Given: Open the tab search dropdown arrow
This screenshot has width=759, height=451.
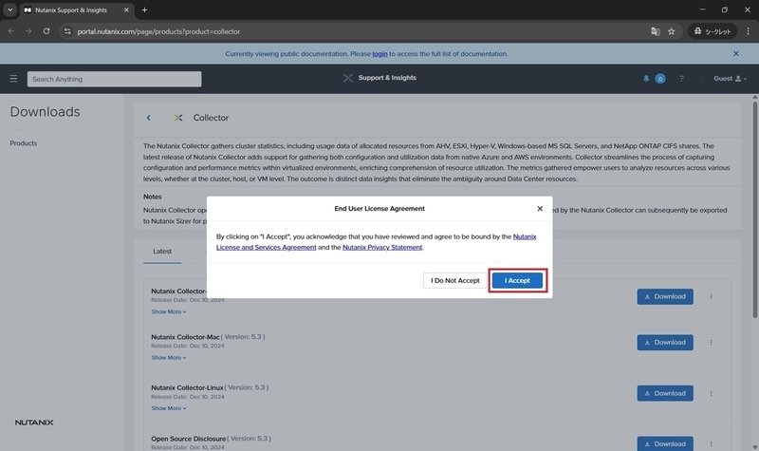Looking at the screenshot, I should 9,9.
